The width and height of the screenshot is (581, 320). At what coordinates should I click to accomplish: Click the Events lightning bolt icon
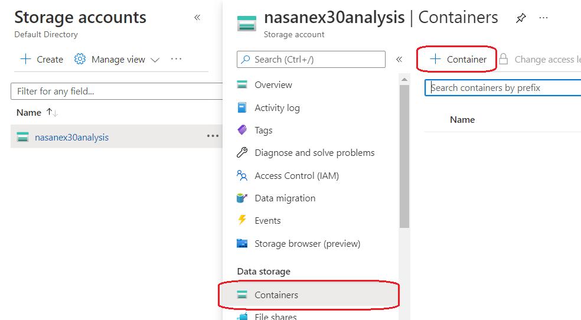pyautogui.click(x=242, y=220)
